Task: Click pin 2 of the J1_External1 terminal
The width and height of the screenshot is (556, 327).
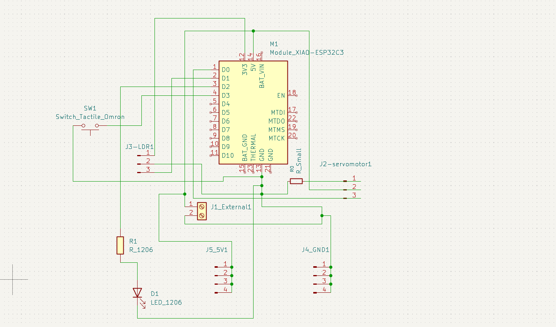Action: (x=191, y=215)
